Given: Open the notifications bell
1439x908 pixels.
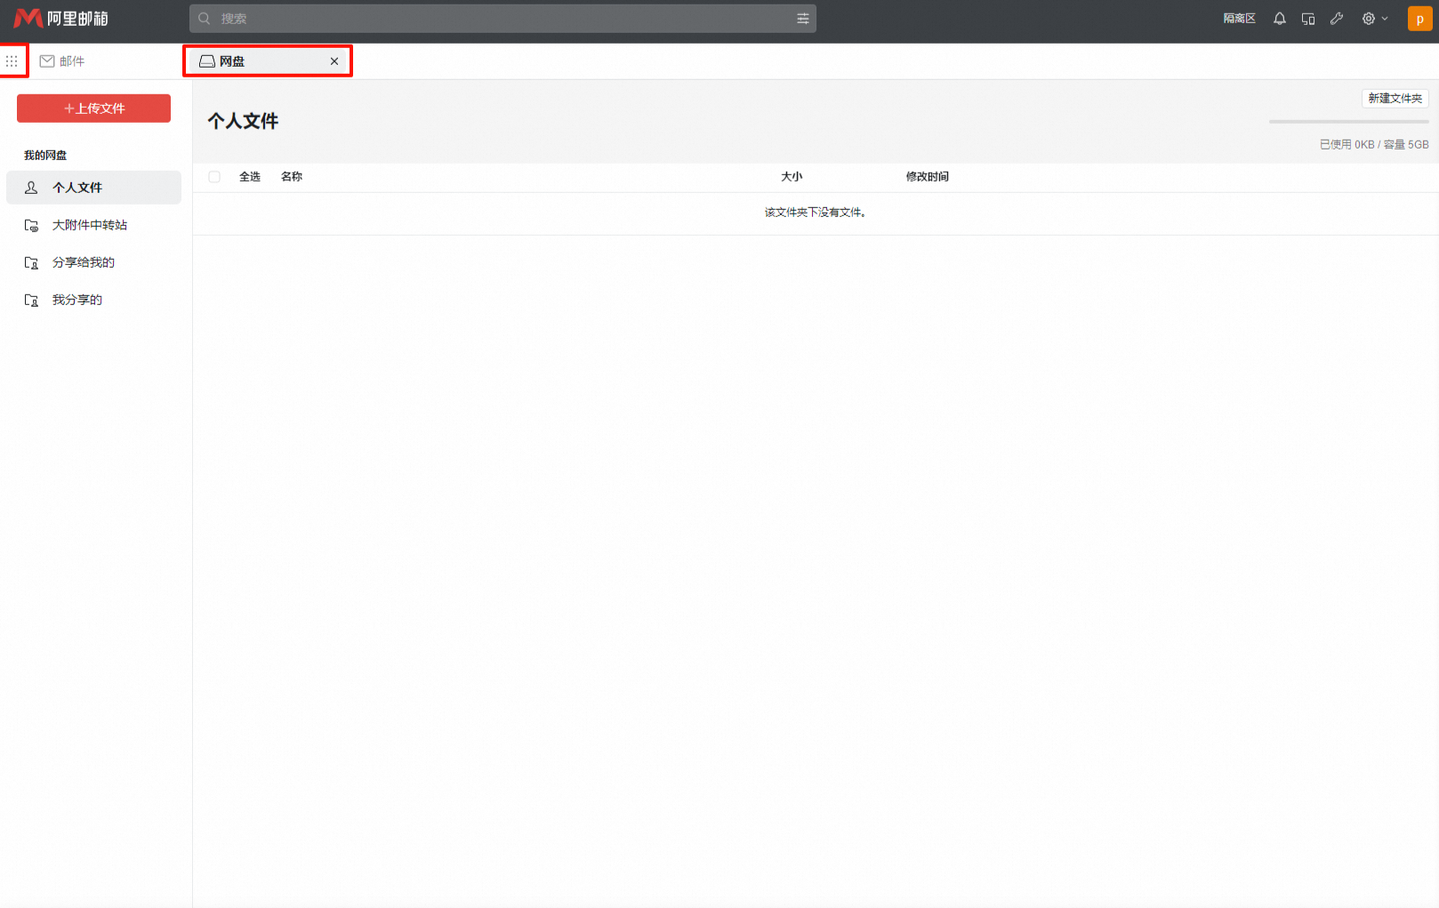Looking at the screenshot, I should pyautogui.click(x=1280, y=19).
